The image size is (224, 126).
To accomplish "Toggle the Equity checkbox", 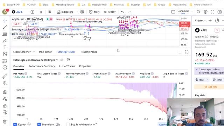I will 15,125.
